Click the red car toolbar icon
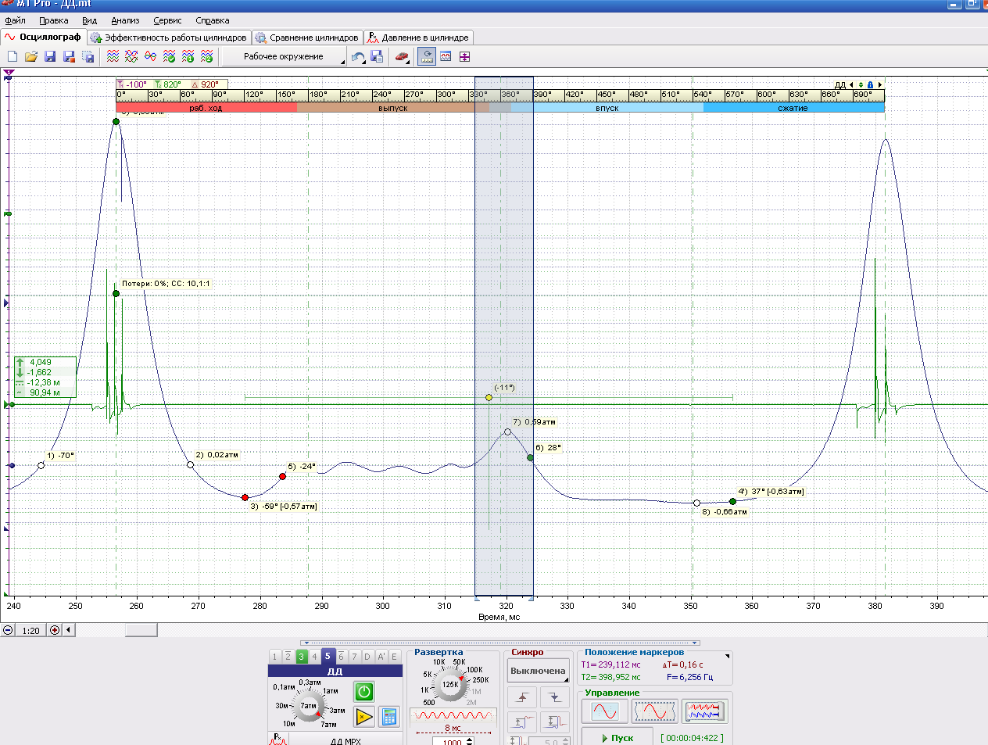 click(x=402, y=56)
